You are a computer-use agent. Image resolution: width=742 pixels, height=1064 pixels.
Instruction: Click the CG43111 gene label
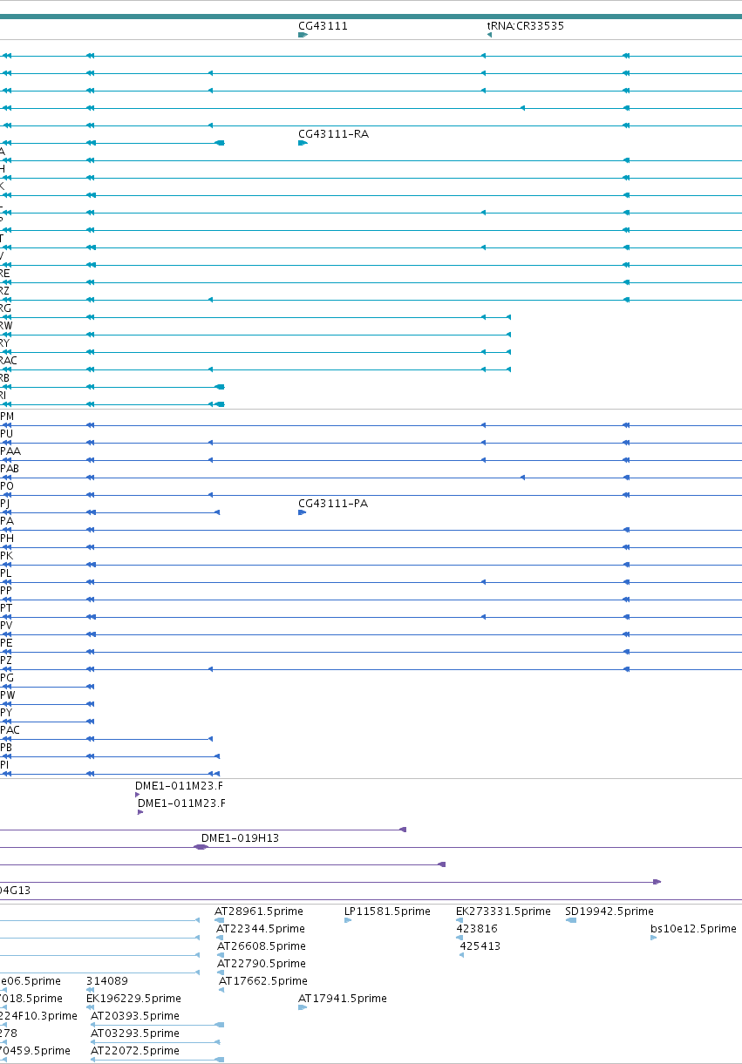(323, 26)
